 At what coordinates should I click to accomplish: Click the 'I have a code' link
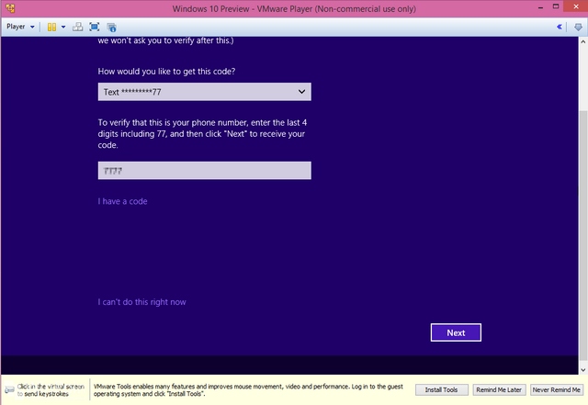point(122,201)
